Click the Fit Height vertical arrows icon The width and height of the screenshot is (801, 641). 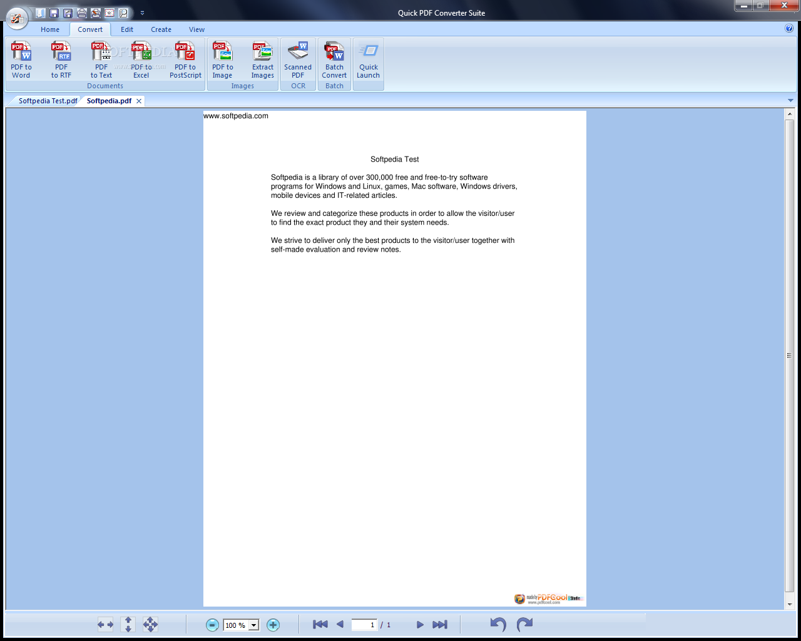[x=128, y=624]
